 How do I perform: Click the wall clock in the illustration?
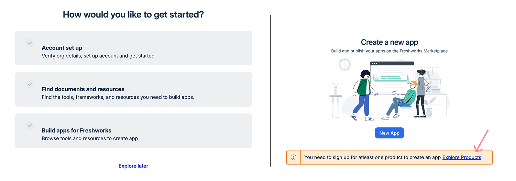(344, 65)
